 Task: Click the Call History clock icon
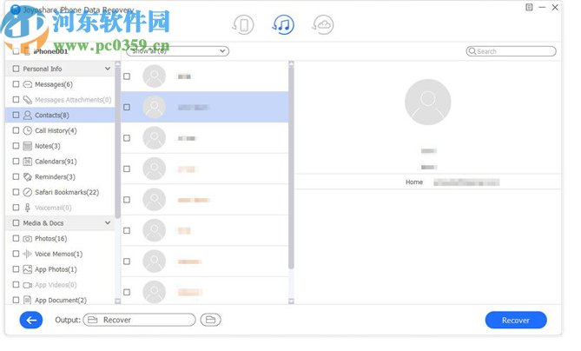(28, 130)
